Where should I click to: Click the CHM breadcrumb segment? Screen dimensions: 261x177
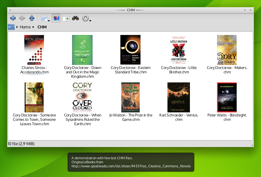(42, 27)
